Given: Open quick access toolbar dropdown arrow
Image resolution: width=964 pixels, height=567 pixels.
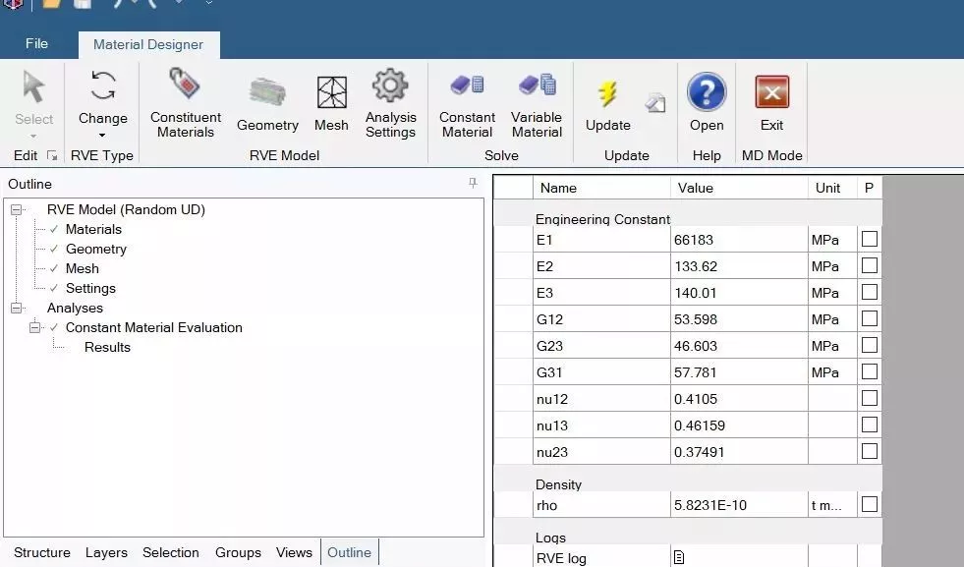Looking at the screenshot, I should point(209,4).
